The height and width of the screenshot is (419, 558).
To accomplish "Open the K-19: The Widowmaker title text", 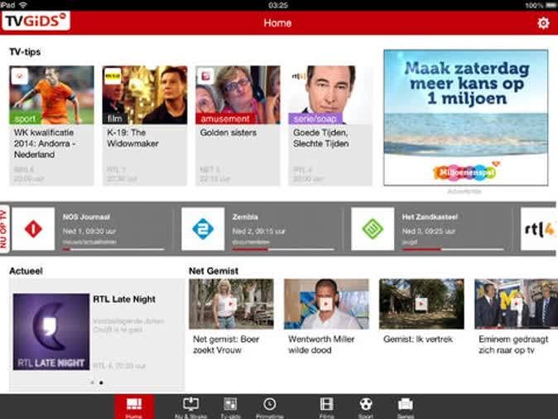I will pyautogui.click(x=132, y=137).
